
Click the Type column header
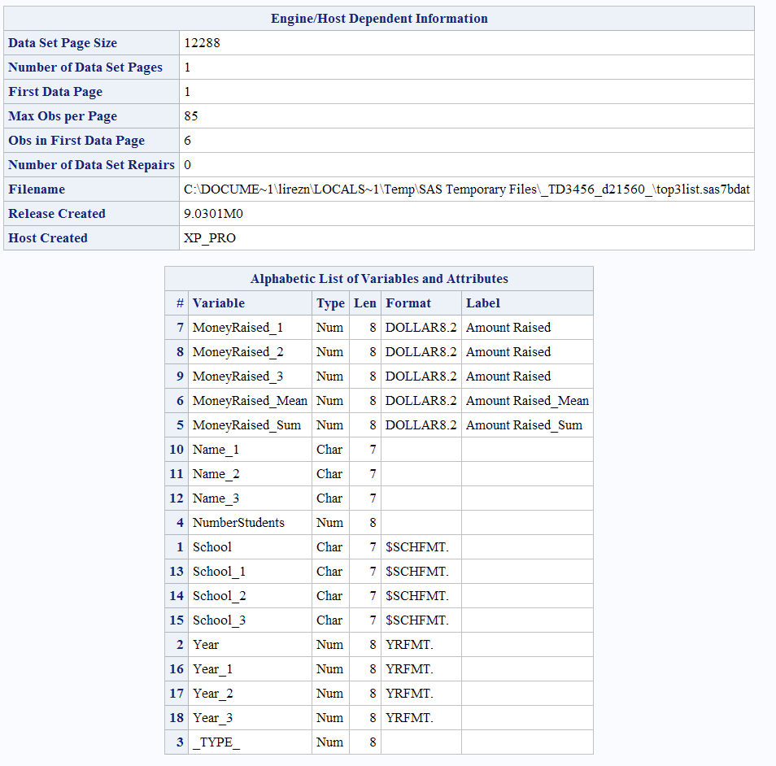pyautogui.click(x=330, y=303)
